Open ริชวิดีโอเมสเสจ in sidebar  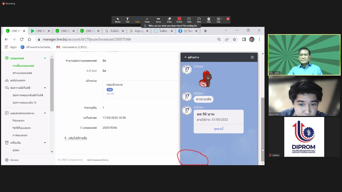[x=21, y=128]
